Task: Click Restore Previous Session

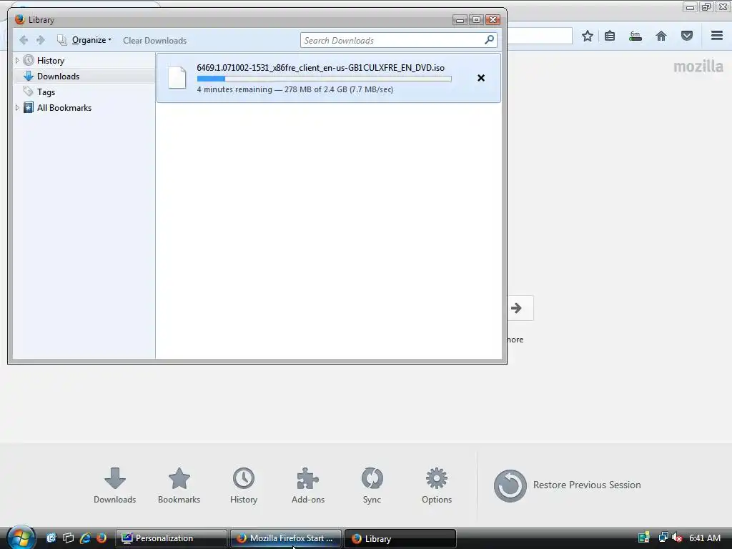Action: point(567,485)
